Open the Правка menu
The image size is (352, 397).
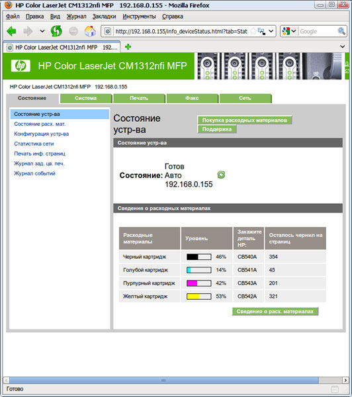tap(34, 17)
